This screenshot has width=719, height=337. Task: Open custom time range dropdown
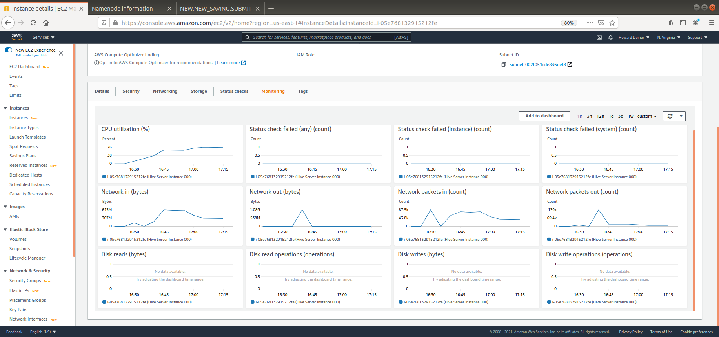click(647, 116)
